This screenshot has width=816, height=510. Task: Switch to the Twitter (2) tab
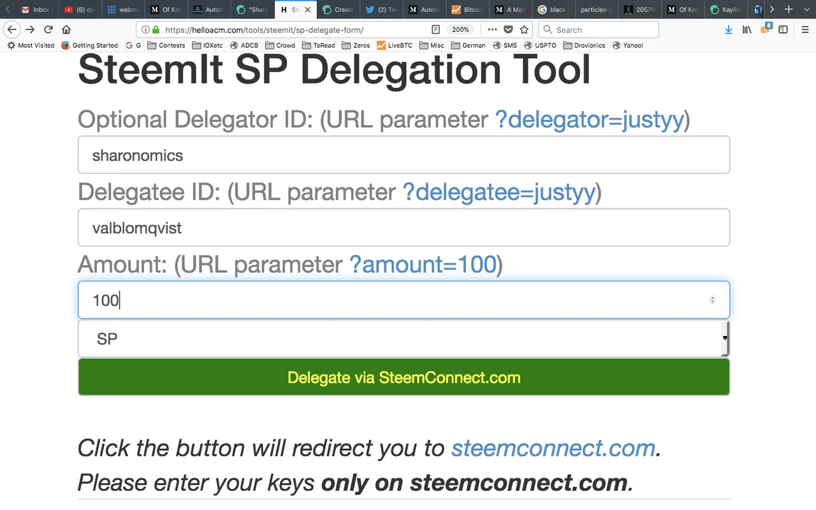(x=382, y=10)
